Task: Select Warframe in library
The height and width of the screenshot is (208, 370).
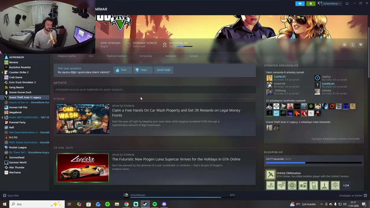Action: coord(15,173)
